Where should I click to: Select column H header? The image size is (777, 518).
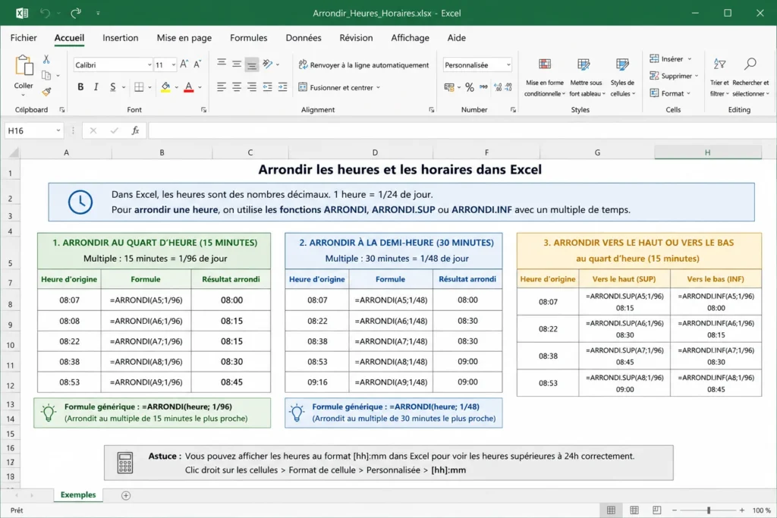(x=708, y=152)
